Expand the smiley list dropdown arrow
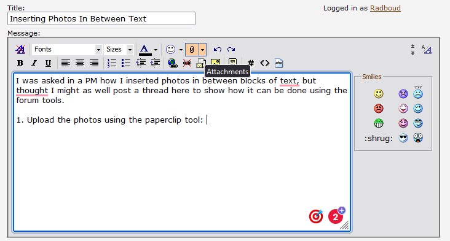The image size is (450, 241). (x=181, y=50)
